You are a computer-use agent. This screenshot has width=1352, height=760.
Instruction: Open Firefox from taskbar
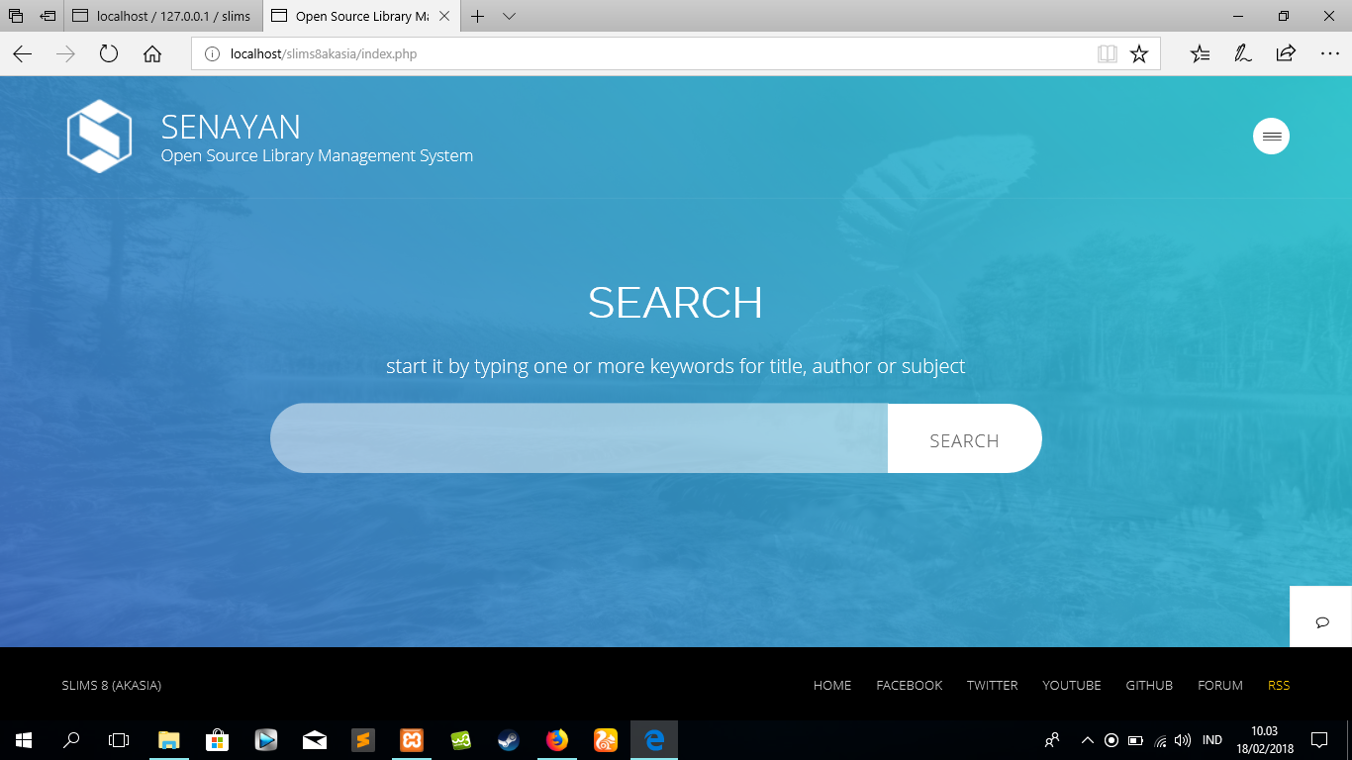(557, 740)
